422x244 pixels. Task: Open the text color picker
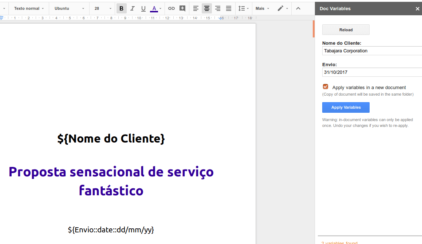155,8
